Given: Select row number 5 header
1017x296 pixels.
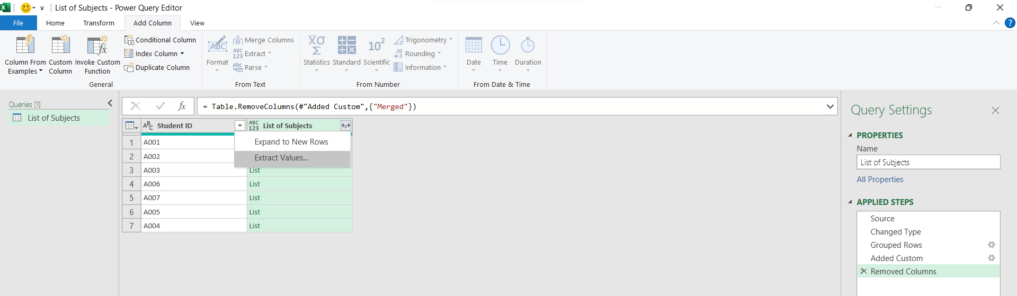Looking at the screenshot, I should pyautogui.click(x=131, y=198).
